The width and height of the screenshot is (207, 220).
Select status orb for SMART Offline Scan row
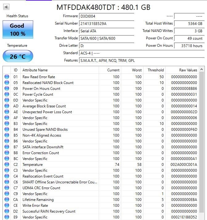7,182
